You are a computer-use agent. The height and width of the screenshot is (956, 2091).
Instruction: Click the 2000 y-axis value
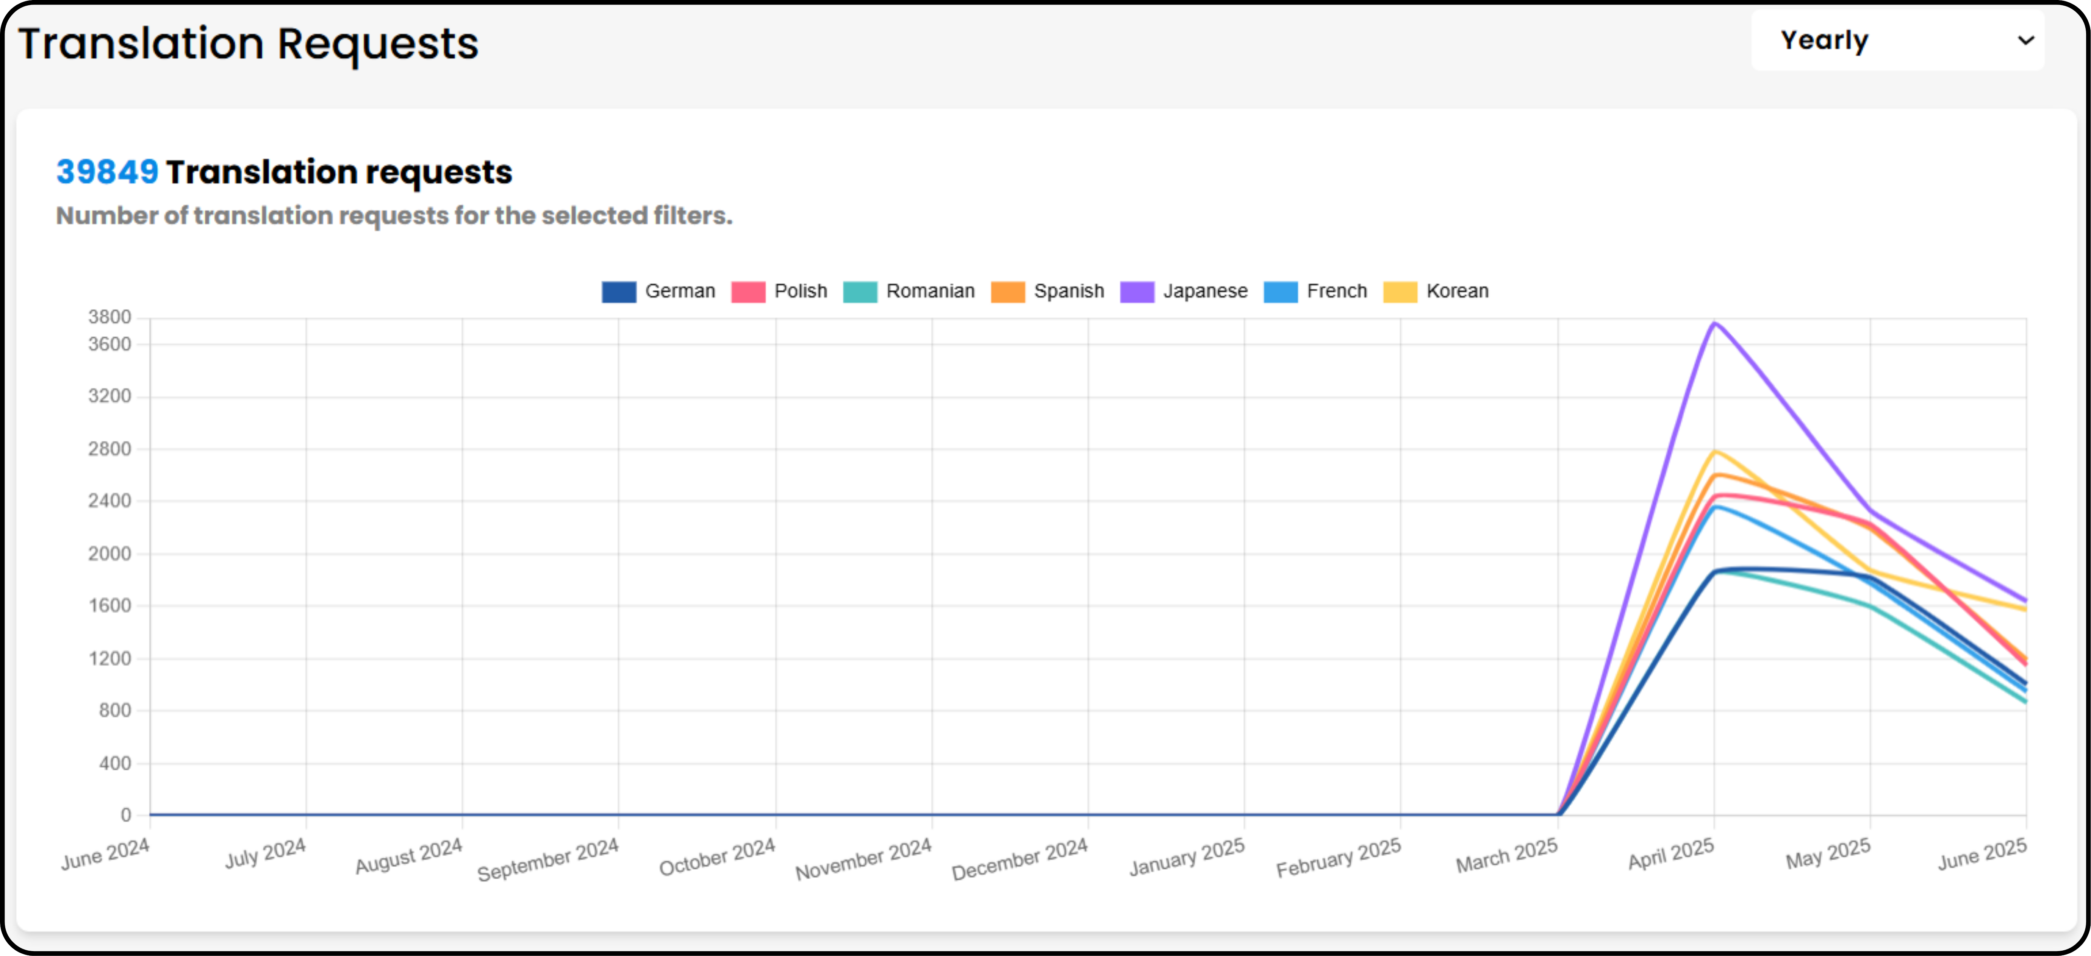click(x=109, y=554)
